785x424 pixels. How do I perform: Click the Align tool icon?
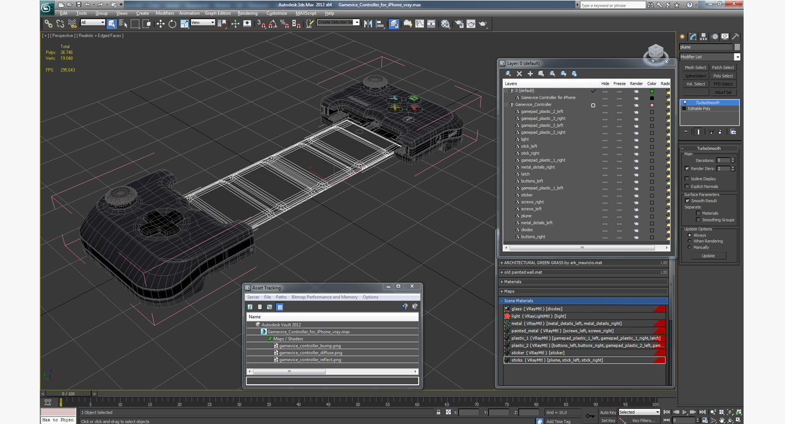(x=380, y=24)
